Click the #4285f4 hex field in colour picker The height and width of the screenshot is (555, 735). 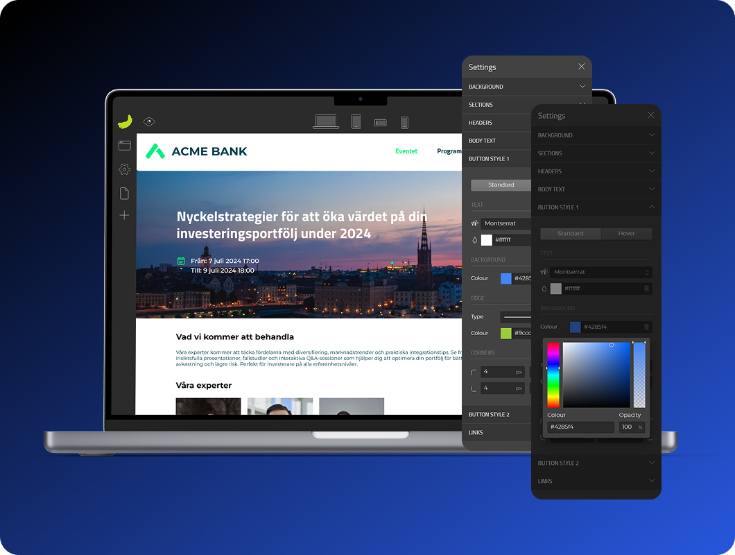(x=581, y=427)
